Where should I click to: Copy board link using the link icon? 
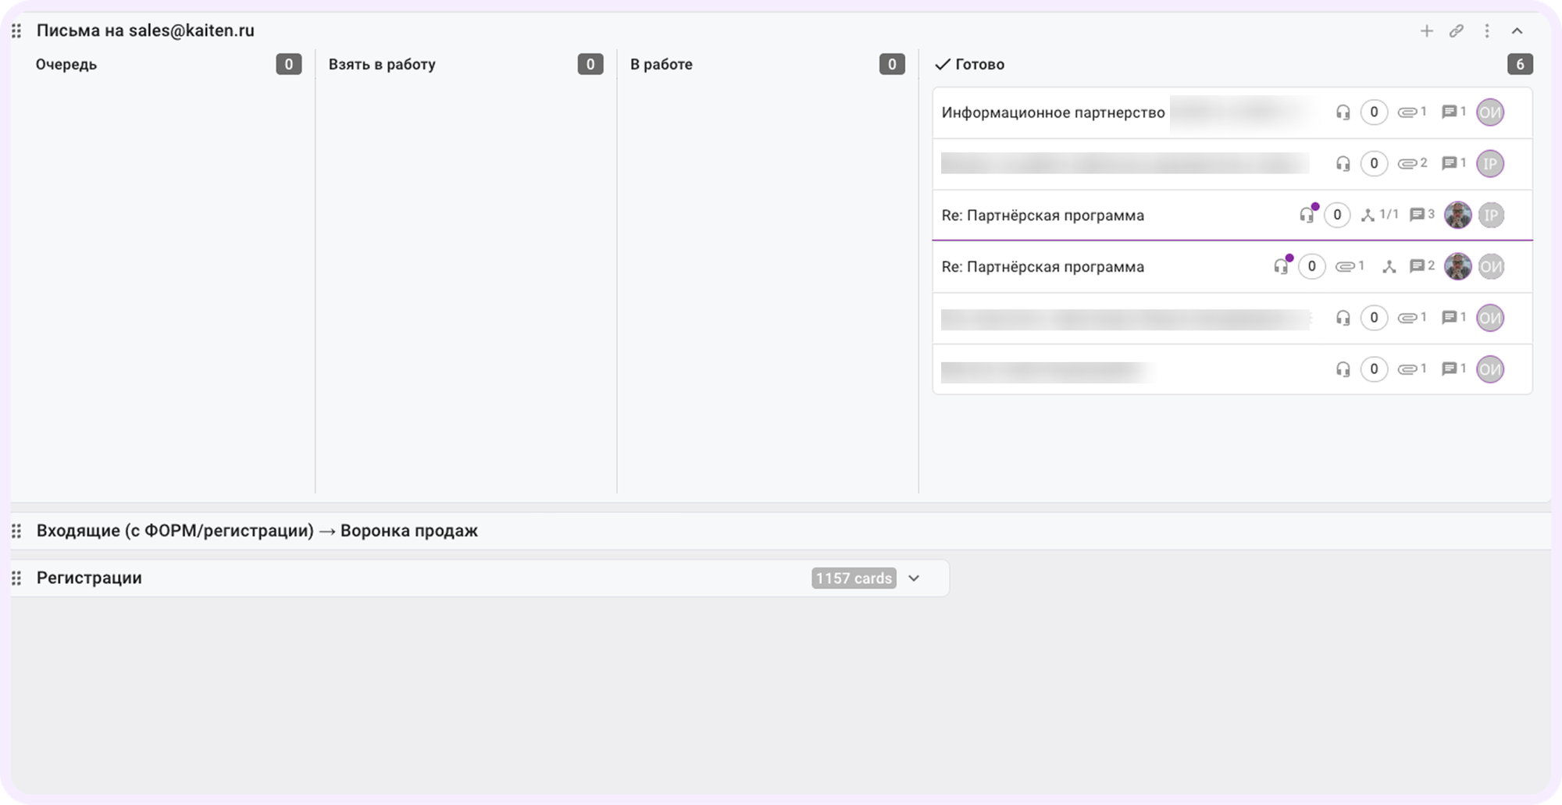[x=1456, y=31]
